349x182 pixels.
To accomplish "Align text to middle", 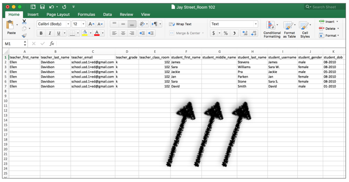I will (123, 24).
